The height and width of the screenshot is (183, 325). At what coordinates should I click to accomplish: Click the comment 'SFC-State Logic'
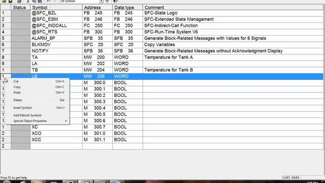coord(161,13)
